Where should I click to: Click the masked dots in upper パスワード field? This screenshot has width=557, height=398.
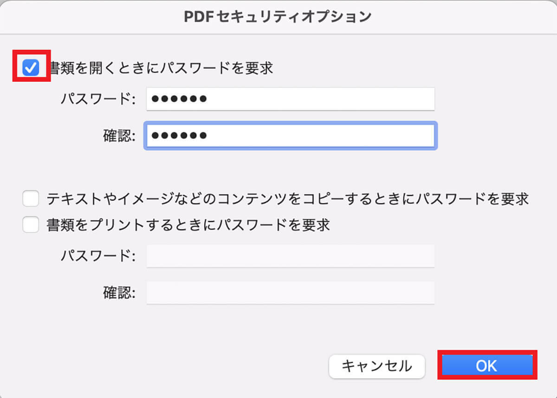tap(179, 99)
